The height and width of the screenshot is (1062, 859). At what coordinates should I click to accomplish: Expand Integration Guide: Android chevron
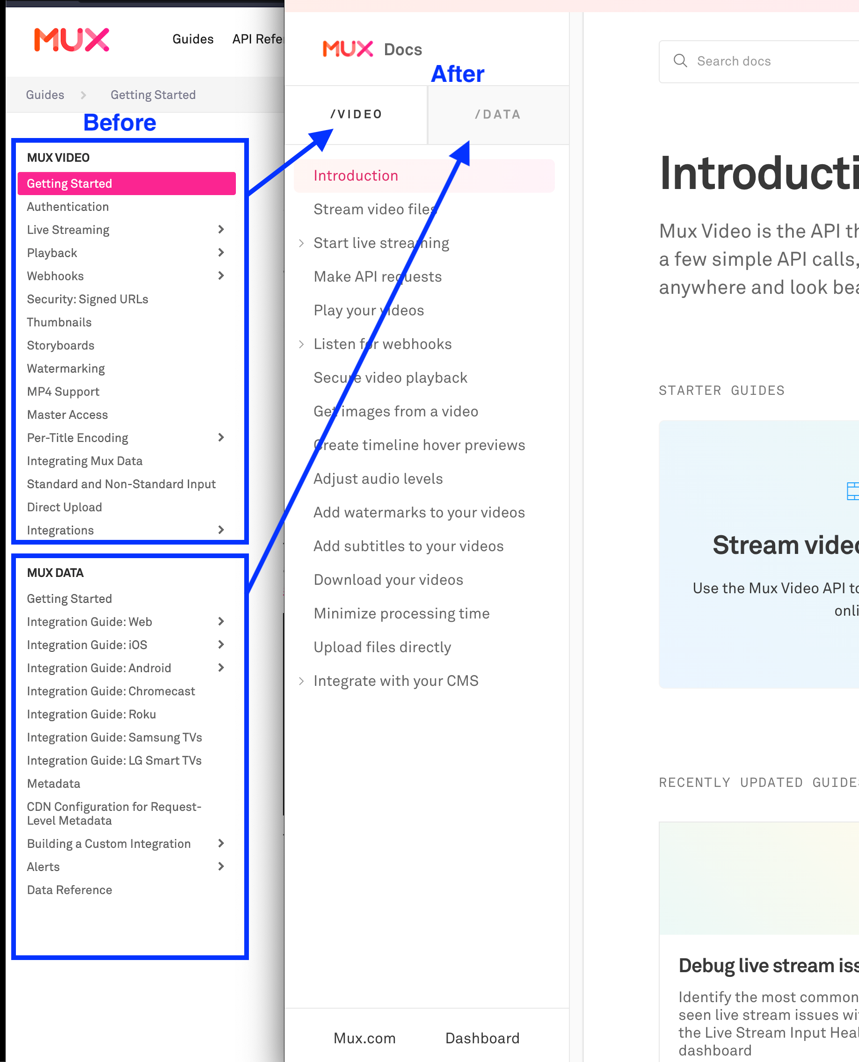(x=221, y=668)
